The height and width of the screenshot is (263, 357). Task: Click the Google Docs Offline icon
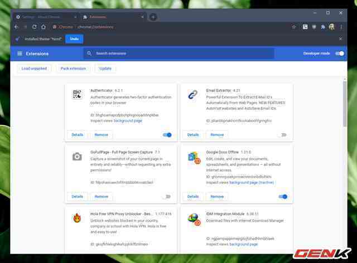194,158
